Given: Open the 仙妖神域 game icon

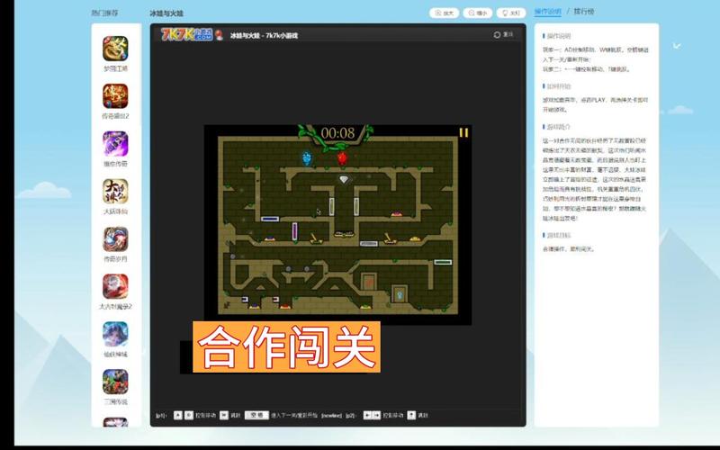Looking at the screenshot, I should coord(115,334).
